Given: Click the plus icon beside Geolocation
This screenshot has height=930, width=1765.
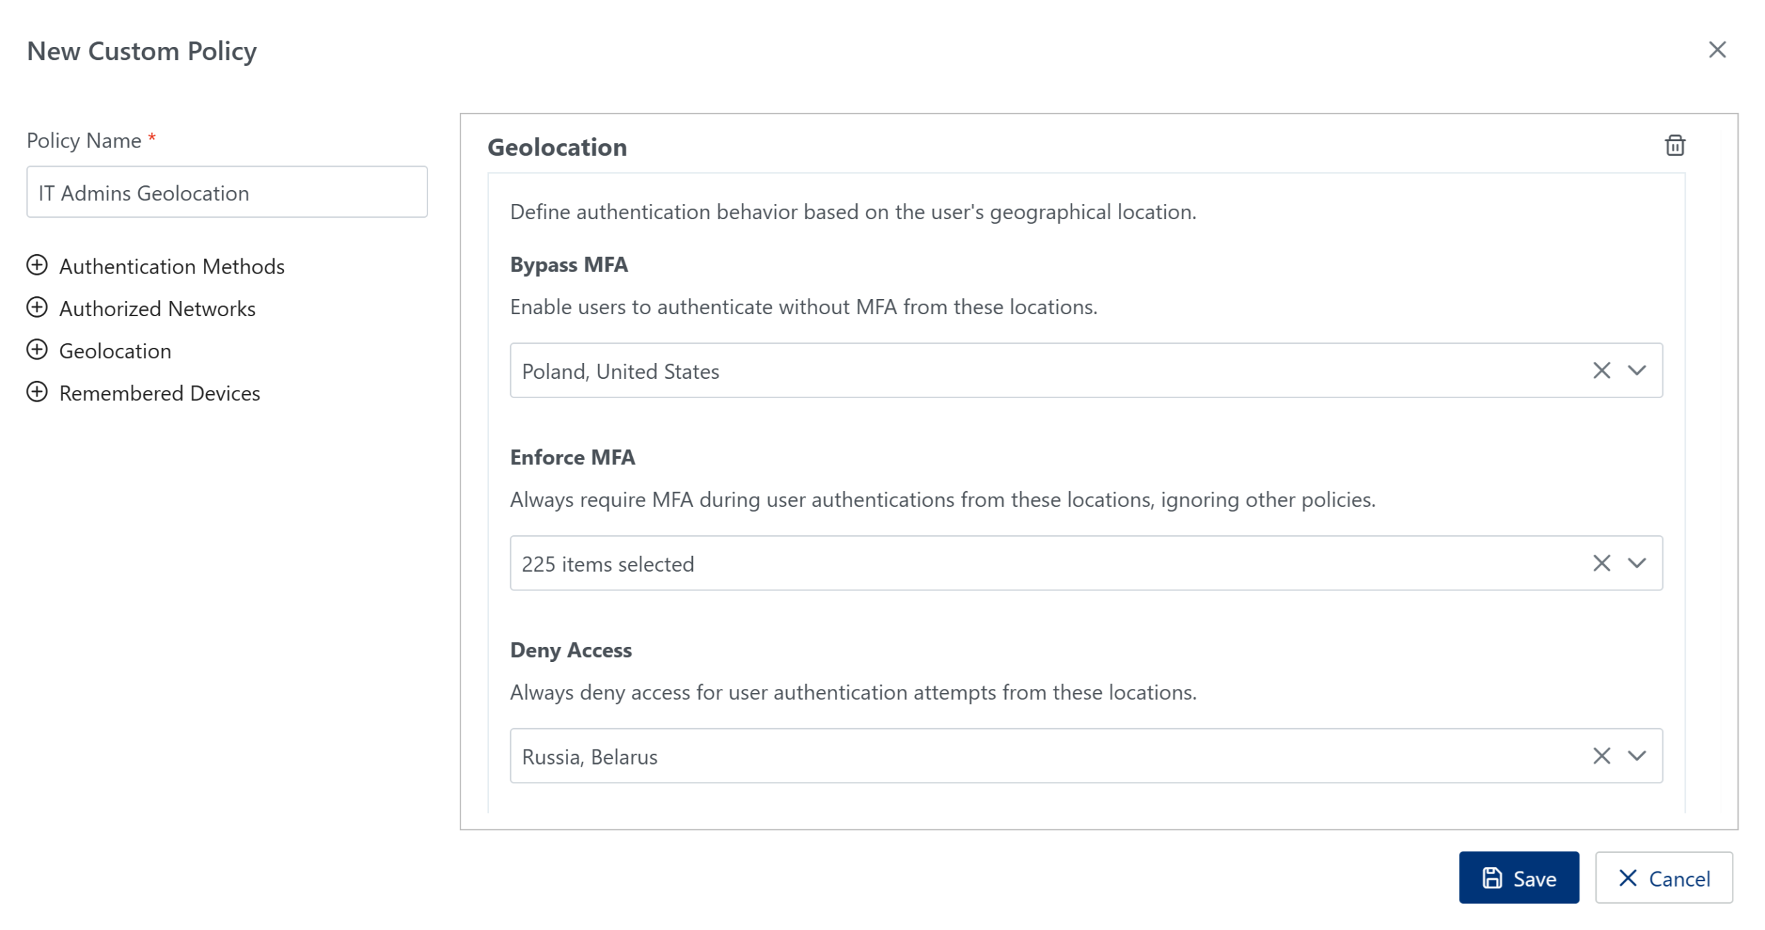Looking at the screenshot, I should (37, 350).
